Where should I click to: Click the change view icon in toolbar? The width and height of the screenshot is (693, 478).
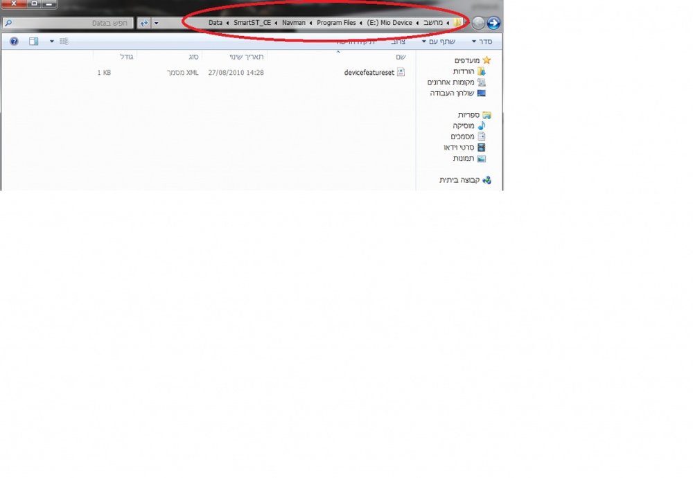tap(64, 42)
